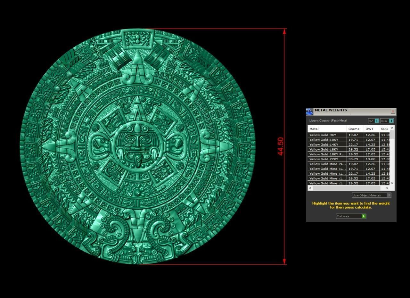The height and width of the screenshot is (298, 410).
Task: Click the green play arrow beside Calculate
Action: (364, 216)
